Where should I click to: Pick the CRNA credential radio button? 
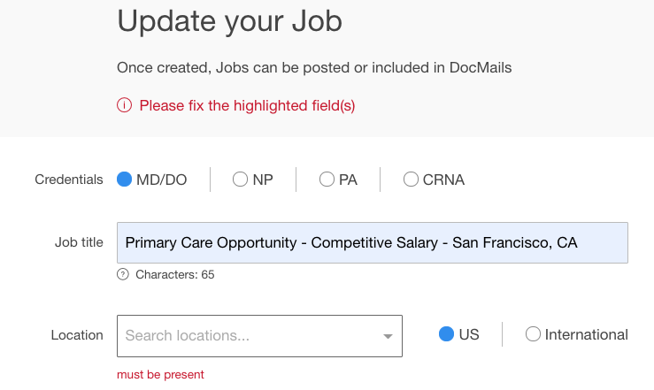point(411,180)
